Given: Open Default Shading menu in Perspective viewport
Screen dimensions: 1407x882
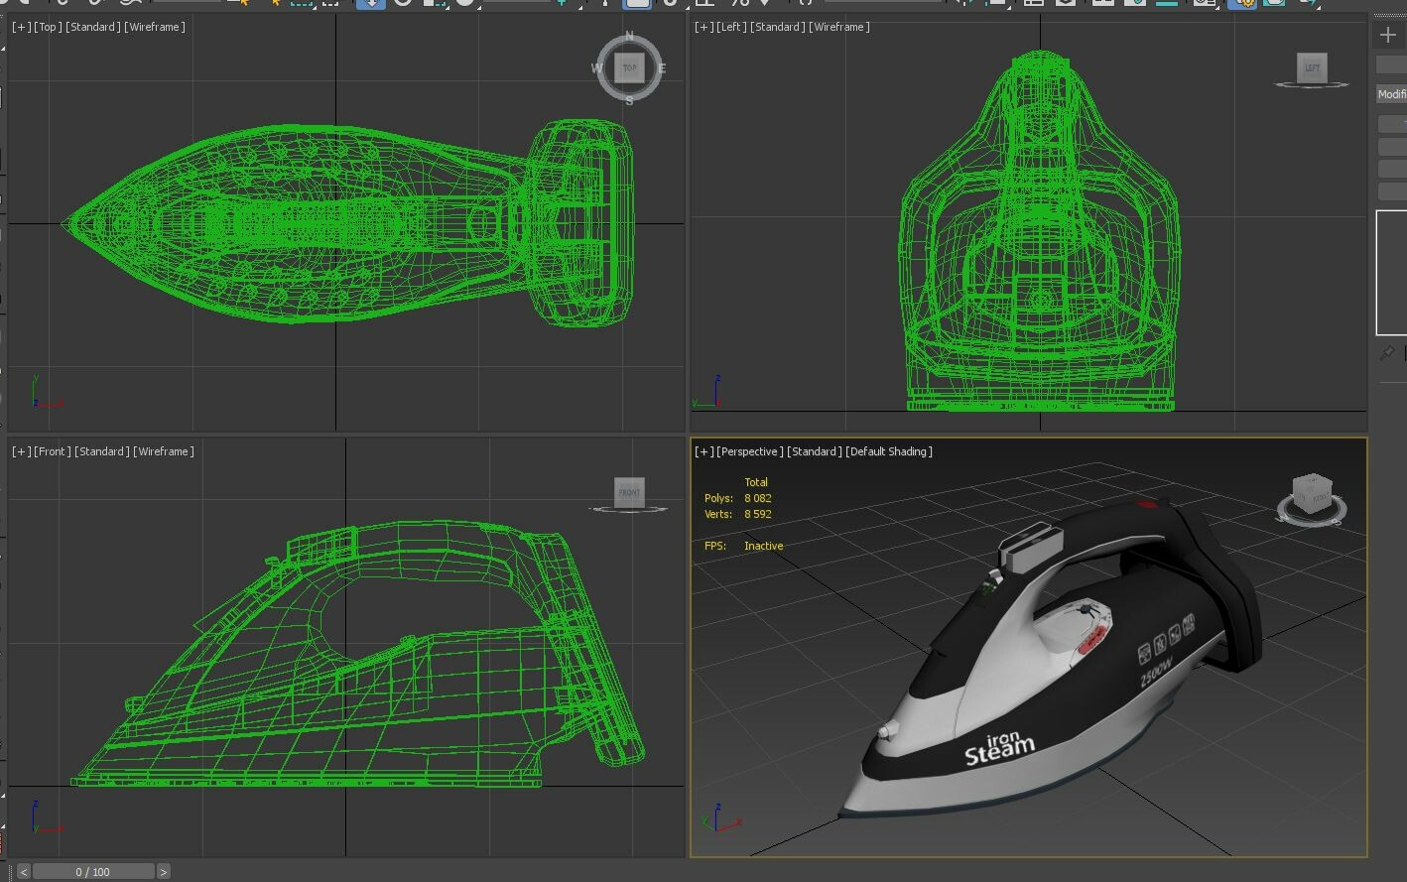Looking at the screenshot, I should point(888,451).
